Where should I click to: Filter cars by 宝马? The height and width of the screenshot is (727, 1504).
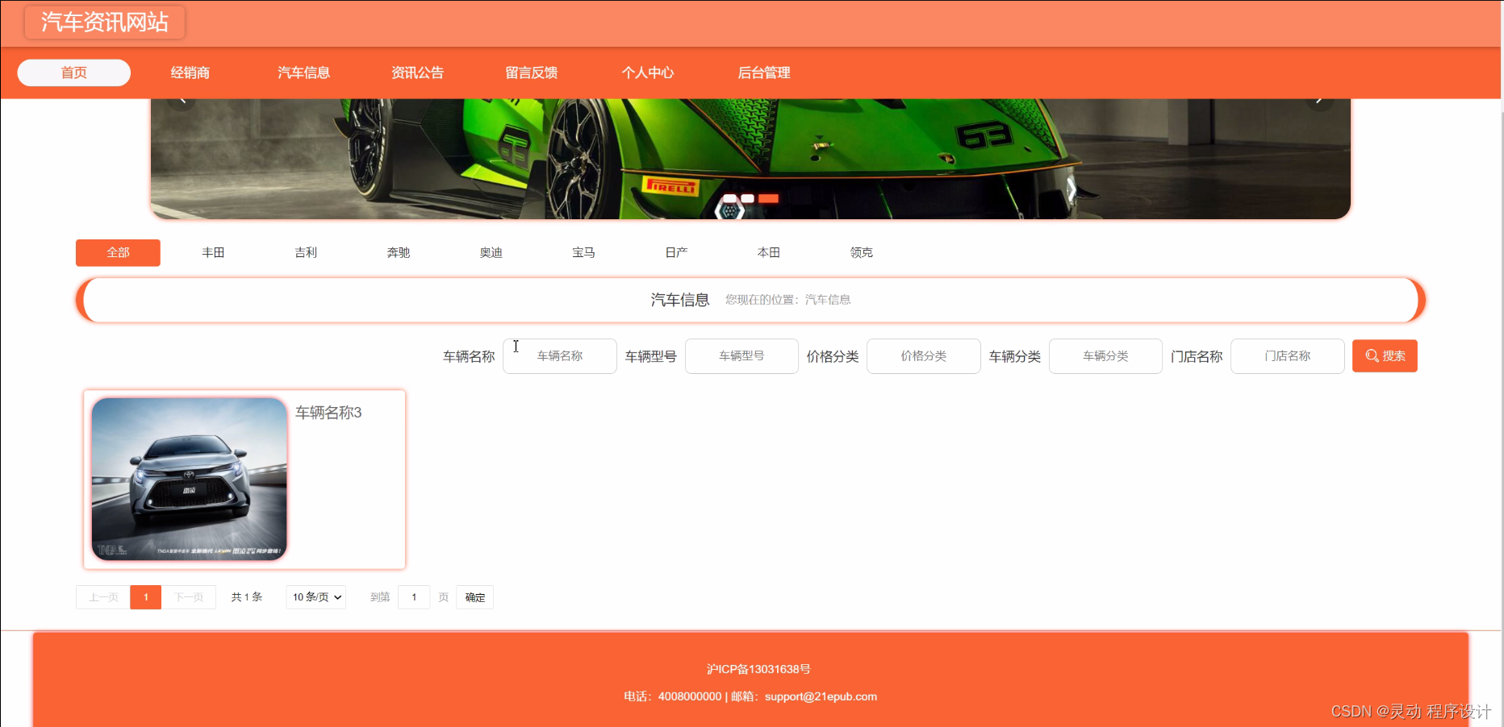coord(583,252)
